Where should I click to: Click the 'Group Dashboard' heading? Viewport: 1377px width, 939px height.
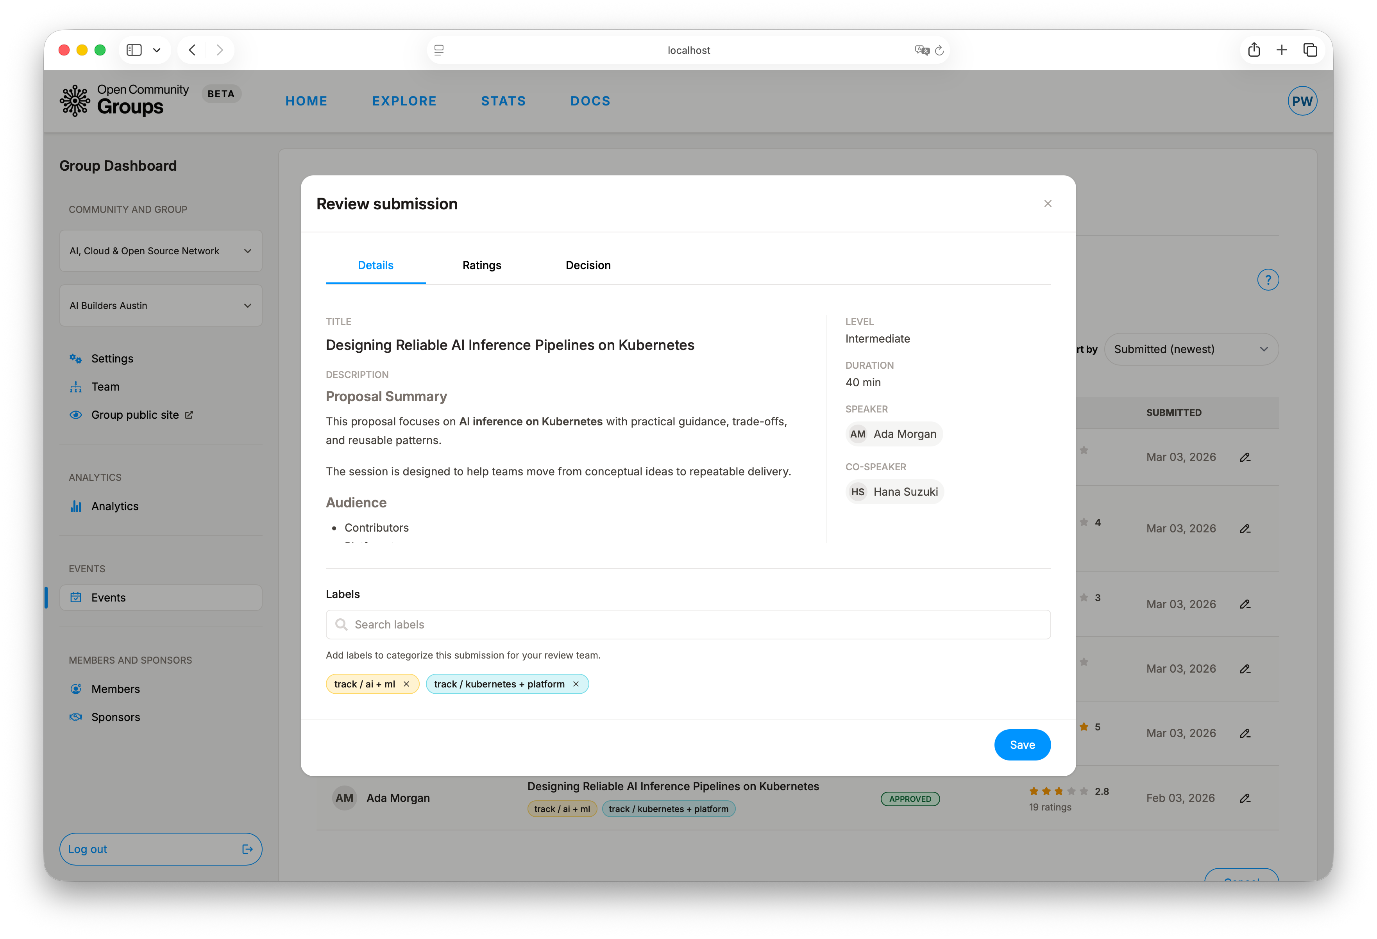tap(118, 166)
